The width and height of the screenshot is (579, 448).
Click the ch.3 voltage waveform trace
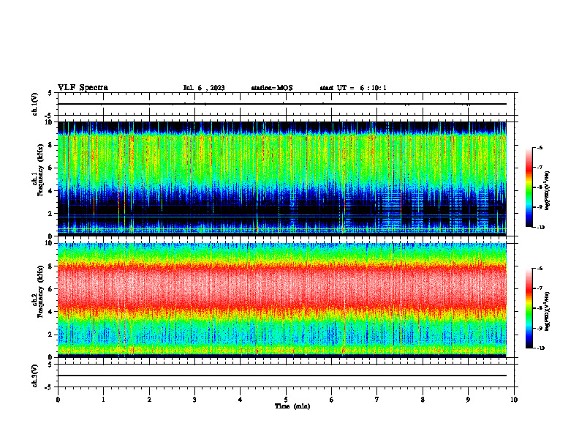coord(282,376)
